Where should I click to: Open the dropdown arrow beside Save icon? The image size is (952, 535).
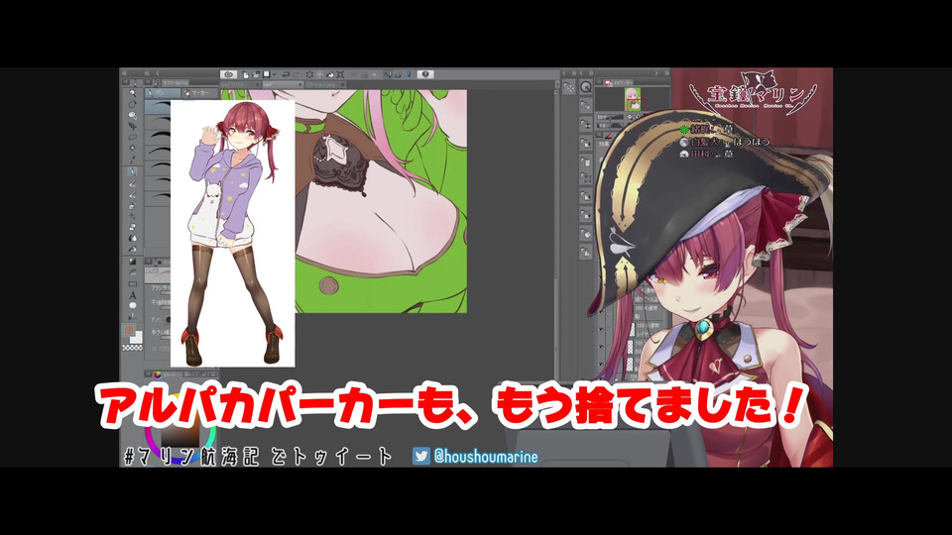pos(274,74)
